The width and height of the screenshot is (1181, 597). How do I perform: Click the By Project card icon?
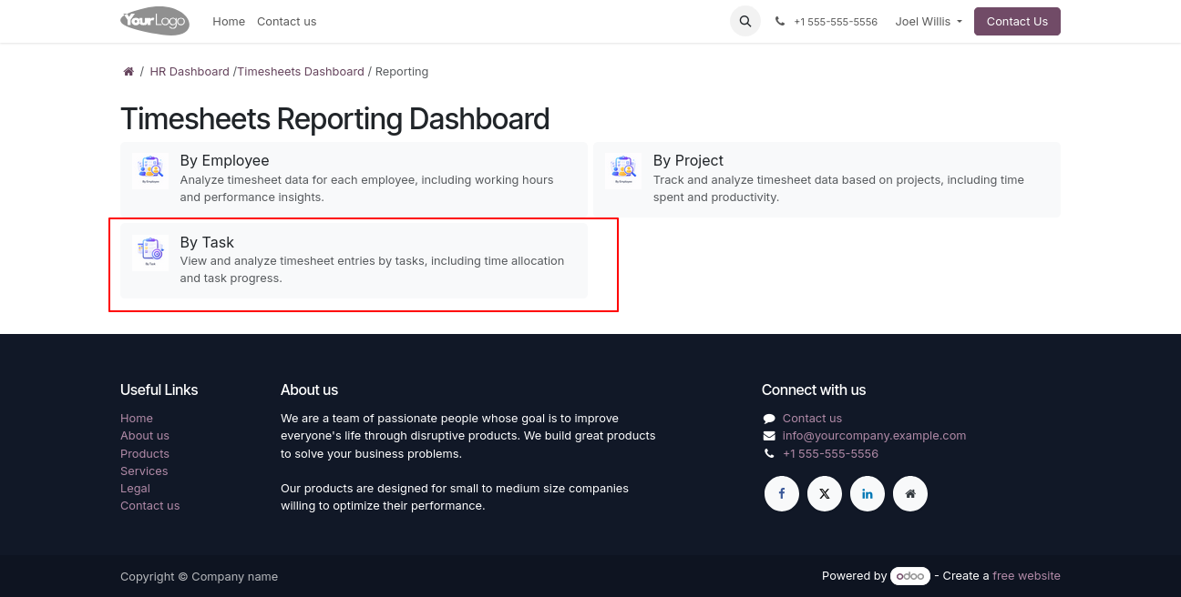(x=623, y=170)
